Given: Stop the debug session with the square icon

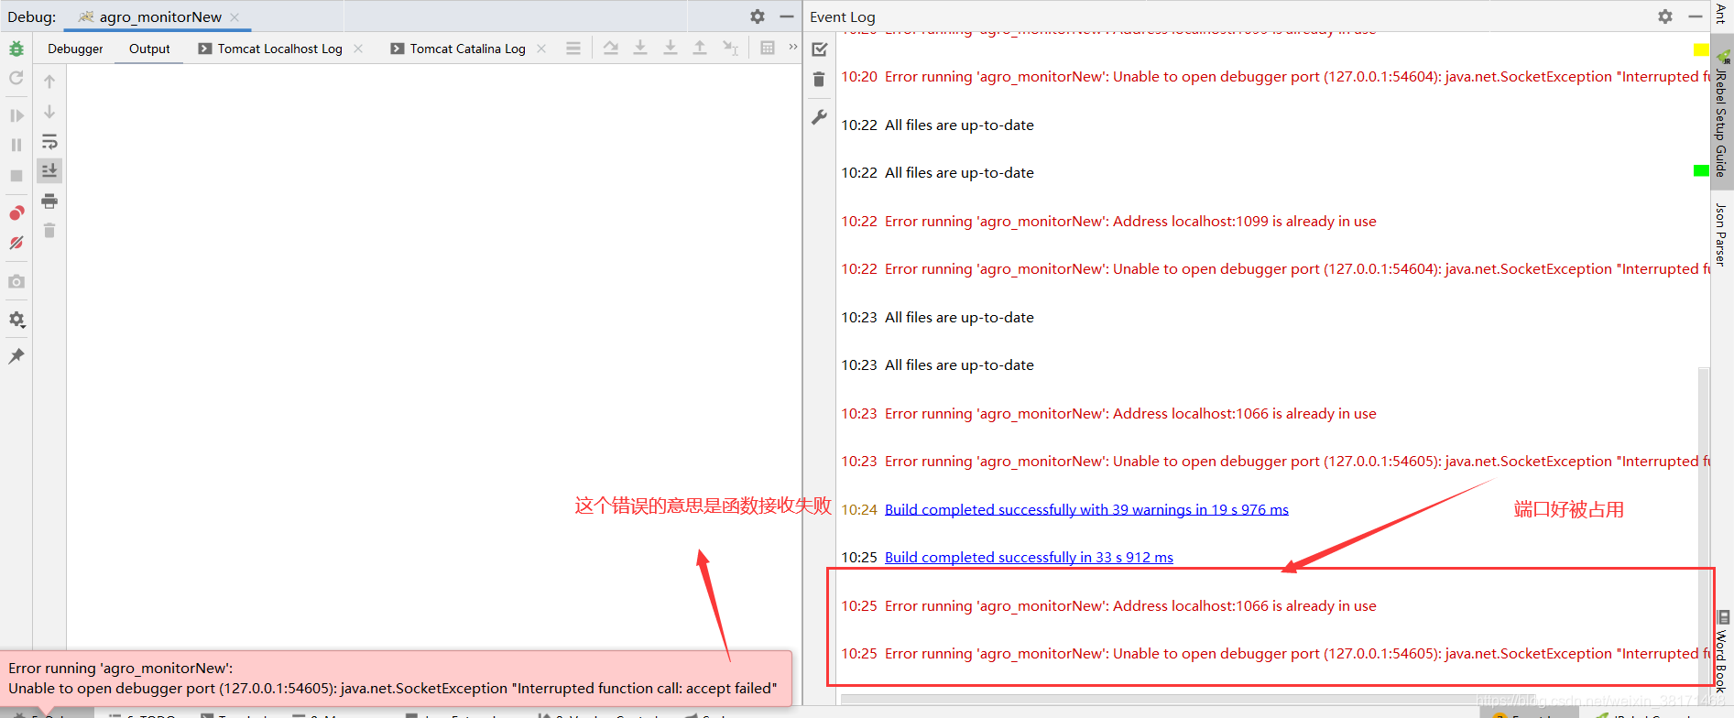Looking at the screenshot, I should tap(16, 175).
